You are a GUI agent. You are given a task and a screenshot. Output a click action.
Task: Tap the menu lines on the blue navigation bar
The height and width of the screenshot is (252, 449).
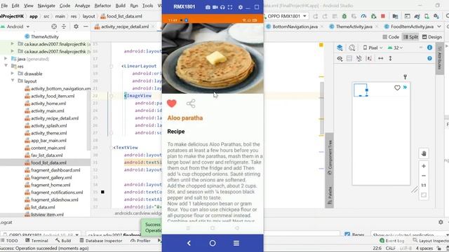pos(236,243)
